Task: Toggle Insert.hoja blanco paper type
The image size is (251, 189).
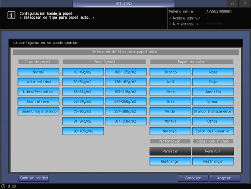Action: 38,112
